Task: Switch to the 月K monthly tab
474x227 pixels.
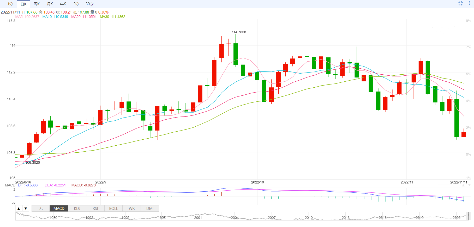Action: tap(50, 4)
